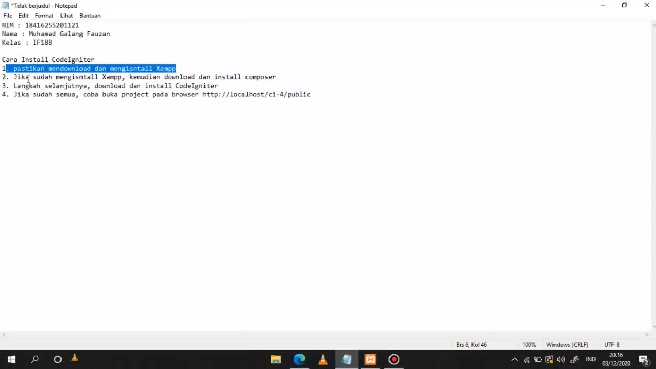Click the line "NIM : 18416255201121"
Viewport: 656px width, 369px height.
coord(40,25)
